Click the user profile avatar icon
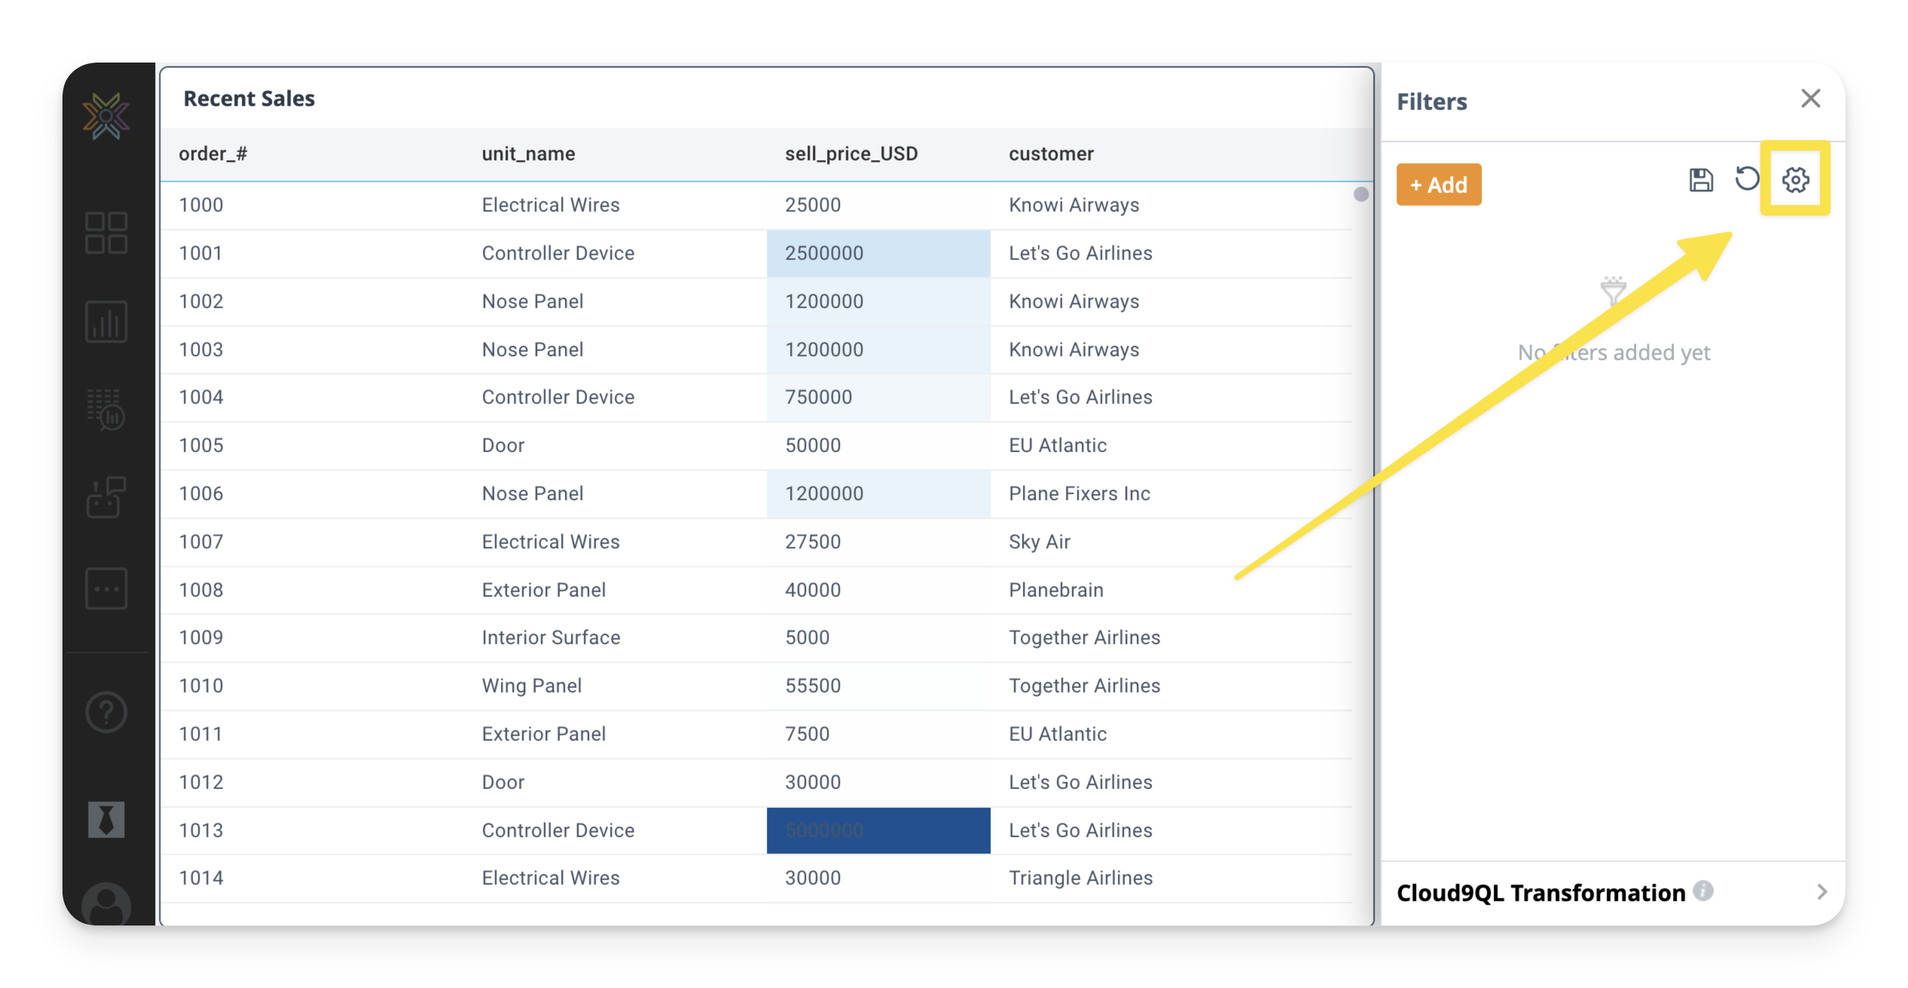Screen dimensions: 1908x988 106,903
